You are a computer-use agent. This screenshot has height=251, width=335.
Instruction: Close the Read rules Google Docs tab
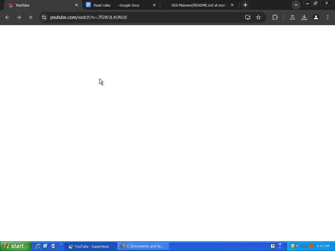click(154, 5)
